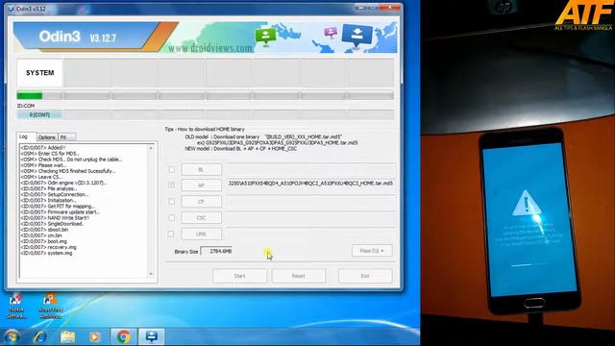This screenshot has width=615, height=346.
Task: Click the 'Tips - How to download HOME binary' text
Action: pyautogui.click(x=205, y=129)
